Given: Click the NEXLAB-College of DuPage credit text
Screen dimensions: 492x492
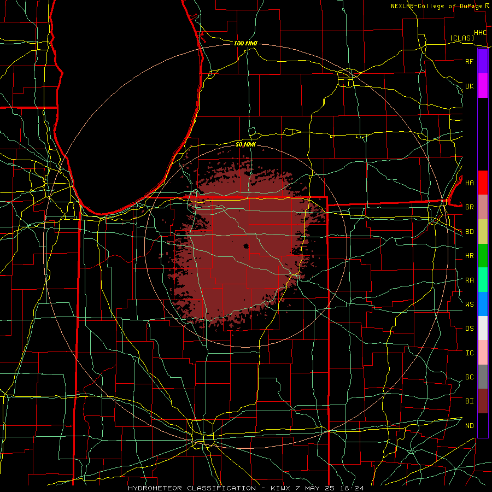Looking at the screenshot, I should coord(436,6).
